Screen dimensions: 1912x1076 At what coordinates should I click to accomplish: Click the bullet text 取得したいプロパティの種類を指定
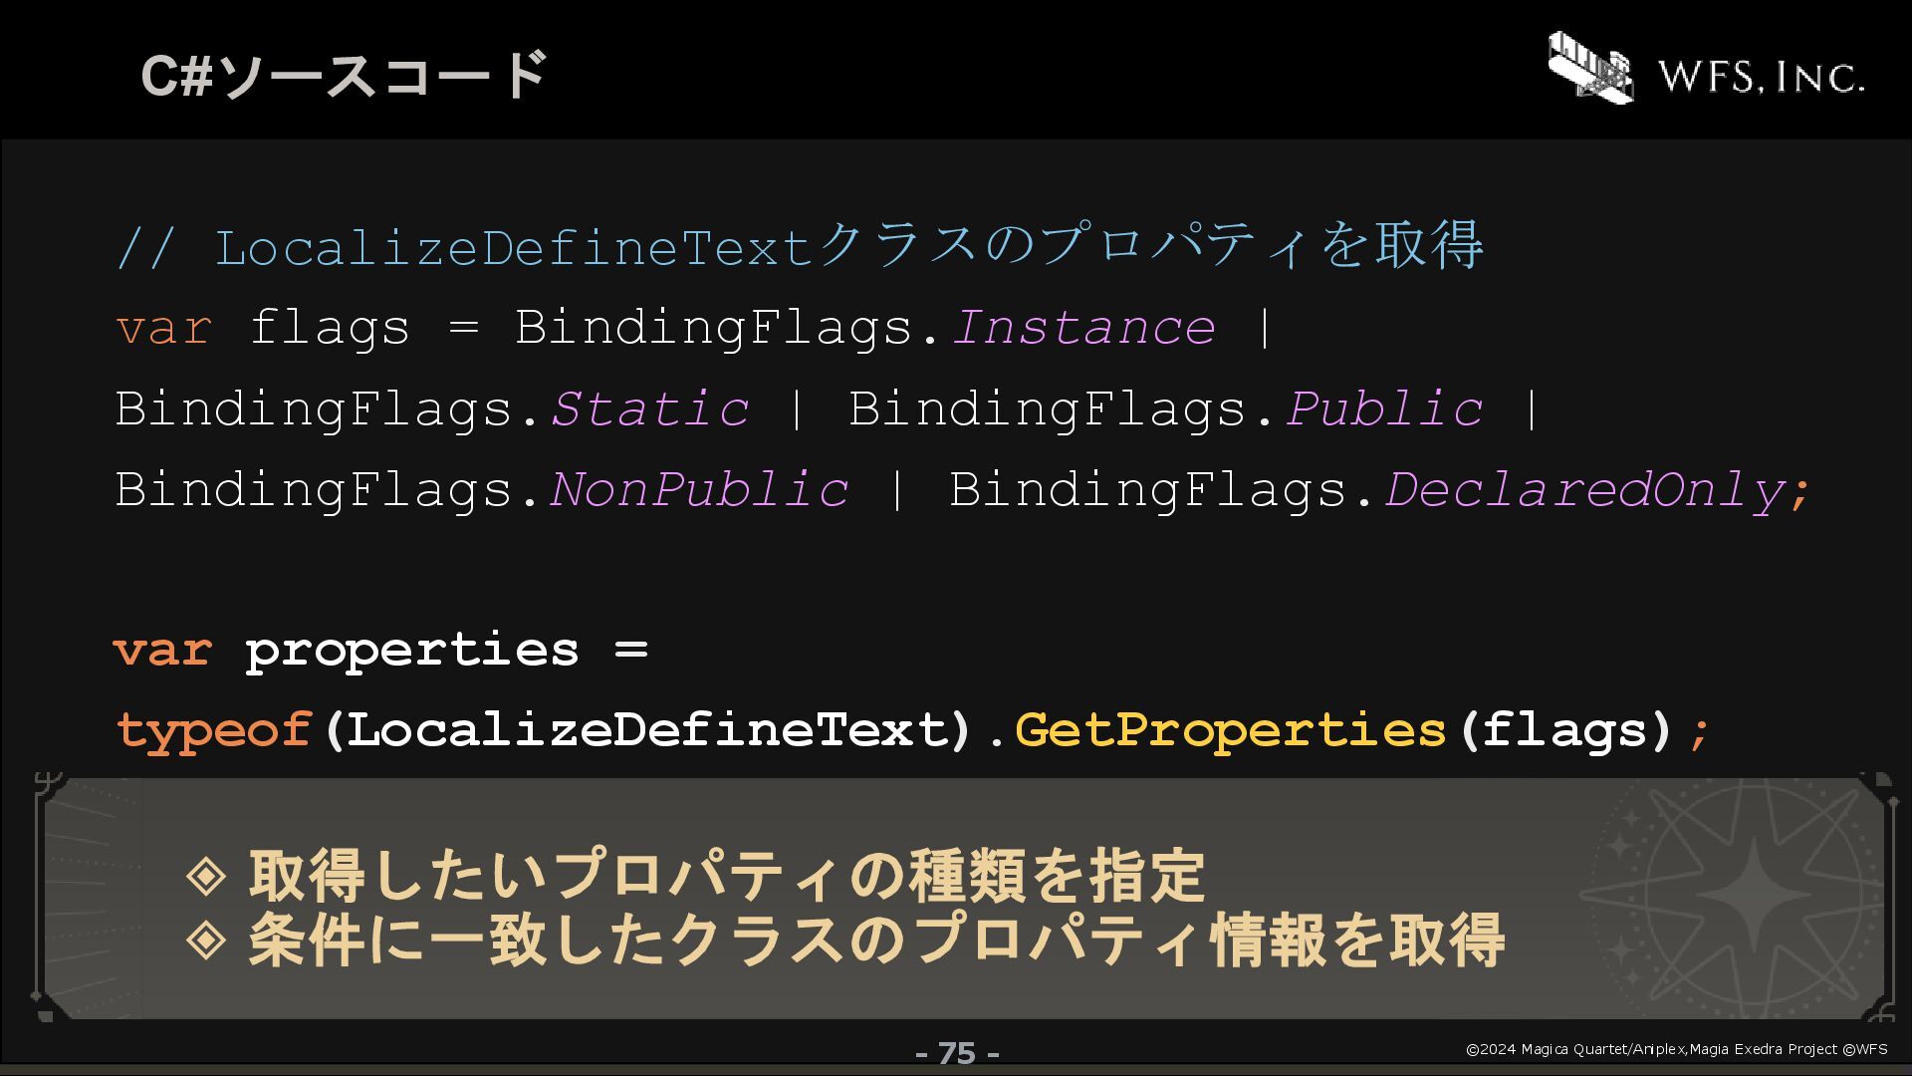coord(727,875)
